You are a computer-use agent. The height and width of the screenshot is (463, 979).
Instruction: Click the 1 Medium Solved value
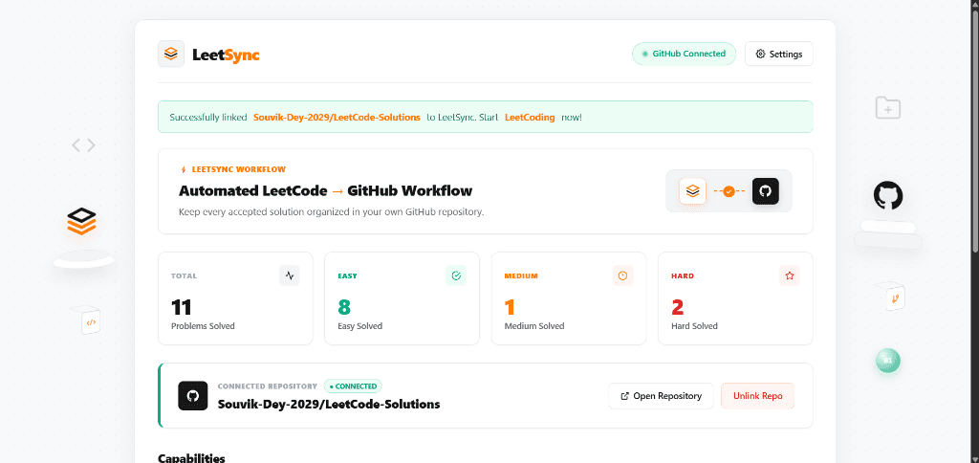click(x=510, y=307)
